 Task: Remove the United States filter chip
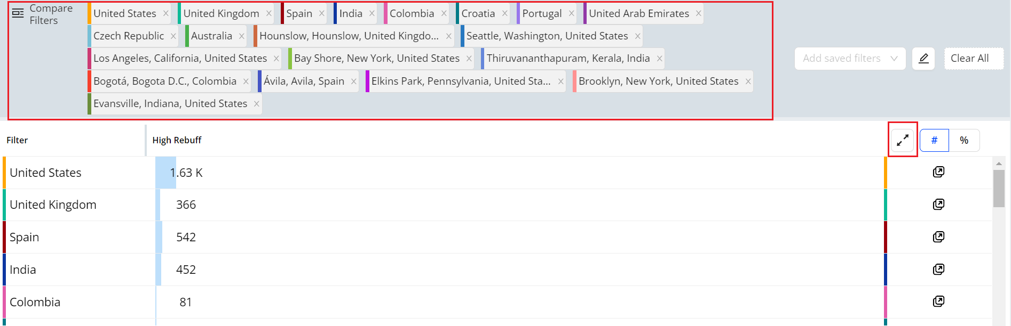pos(166,14)
